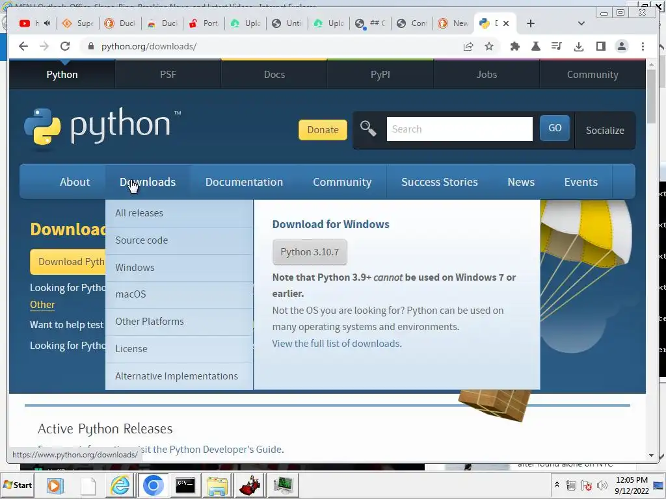The height and width of the screenshot is (499, 666).
Task: Switch to the Con tab
Action: (412, 23)
